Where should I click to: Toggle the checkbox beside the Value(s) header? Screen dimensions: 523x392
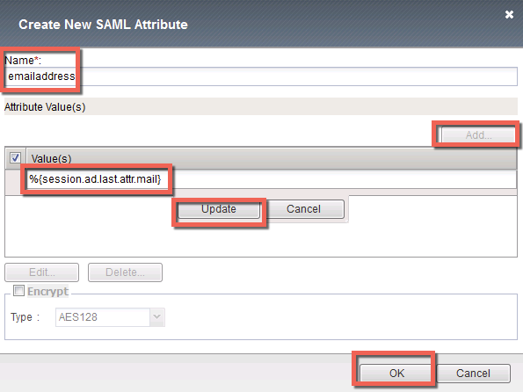(15, 157)
